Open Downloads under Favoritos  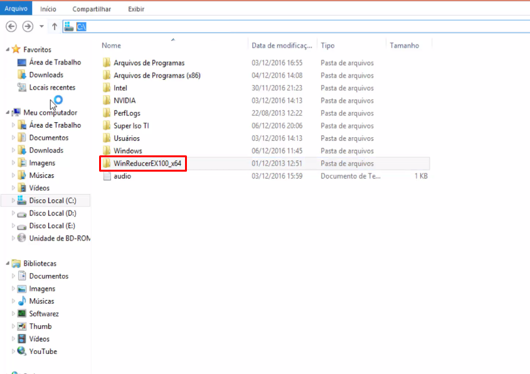tap(46, 75)
